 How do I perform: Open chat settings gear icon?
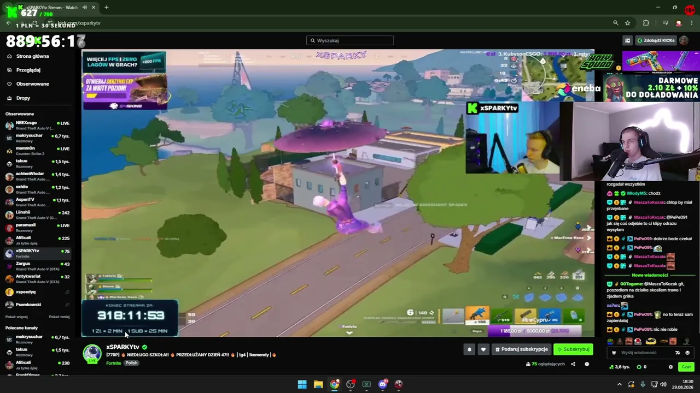pyautogui.click(x=670, y=367)
